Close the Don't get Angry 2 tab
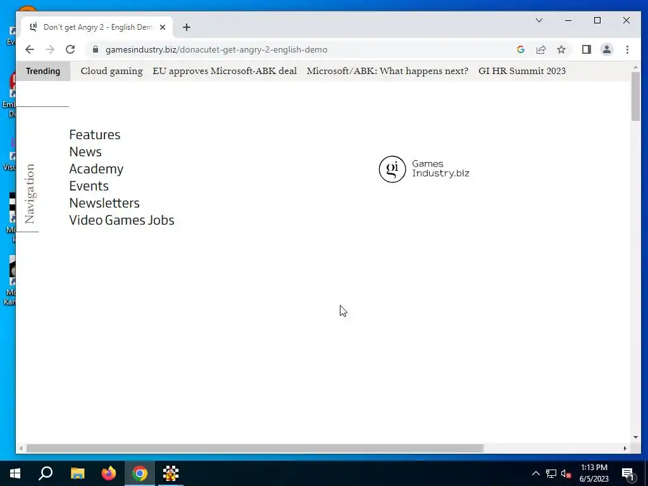 [163, 27]
